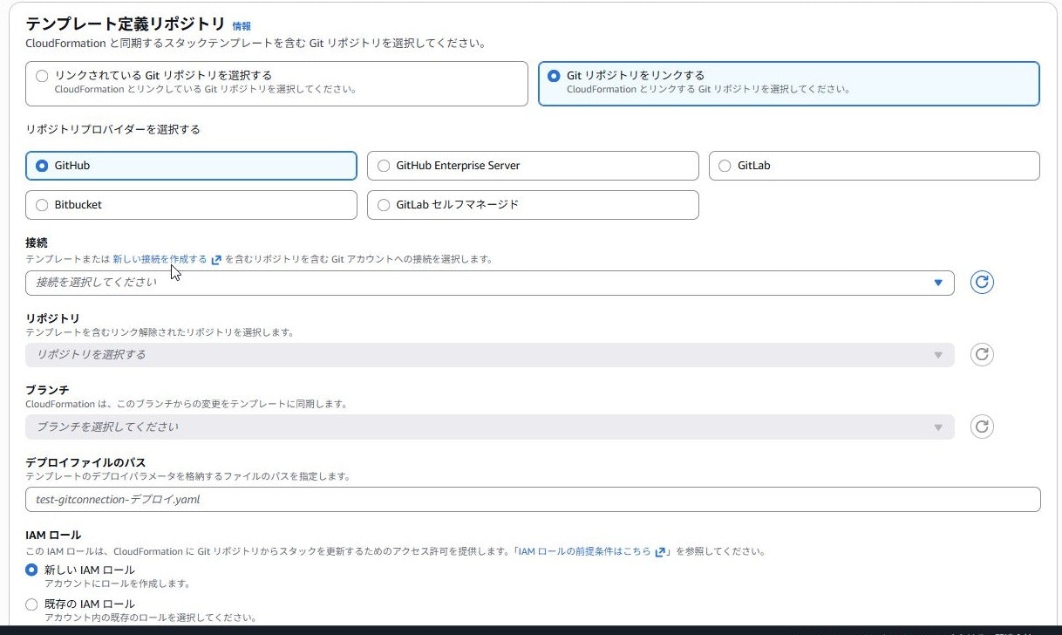Viewport: 1062px width, 635px height.
Task: Click the デプロイファイルのパス input field
Action: [533, 500]
